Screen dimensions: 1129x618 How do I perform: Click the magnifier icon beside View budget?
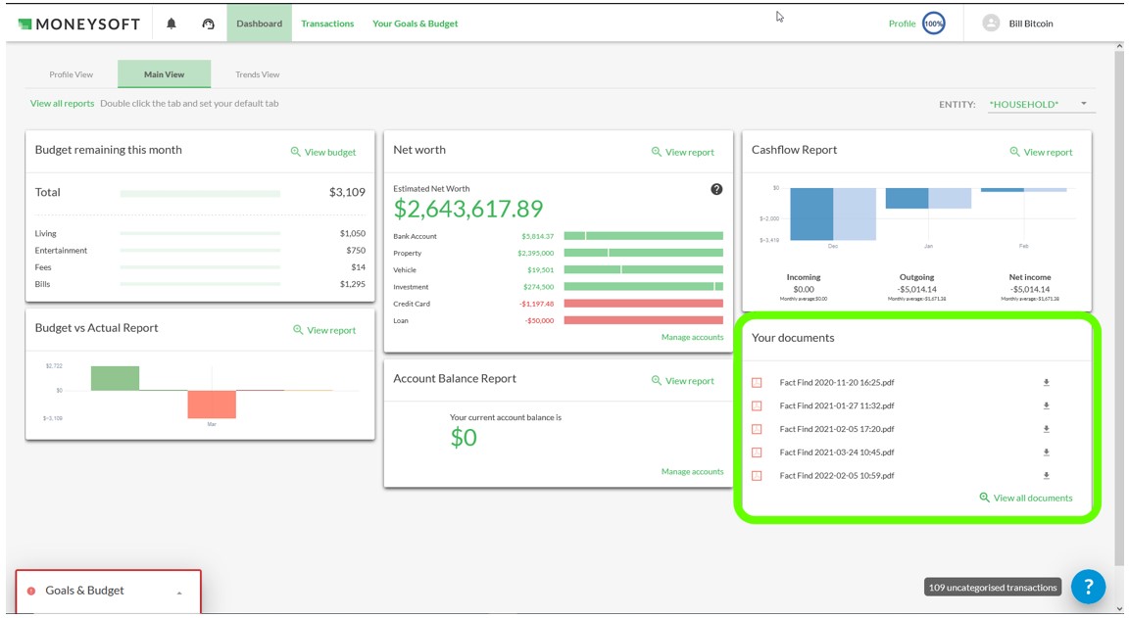pos(295,152)
